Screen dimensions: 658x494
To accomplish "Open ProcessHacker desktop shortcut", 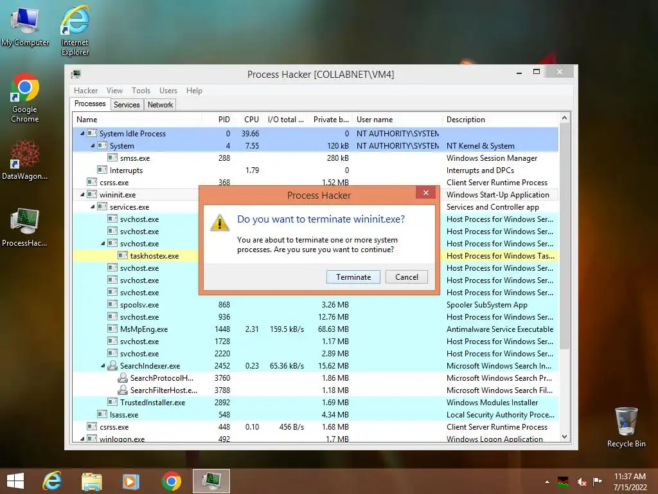I will (24, 227).
